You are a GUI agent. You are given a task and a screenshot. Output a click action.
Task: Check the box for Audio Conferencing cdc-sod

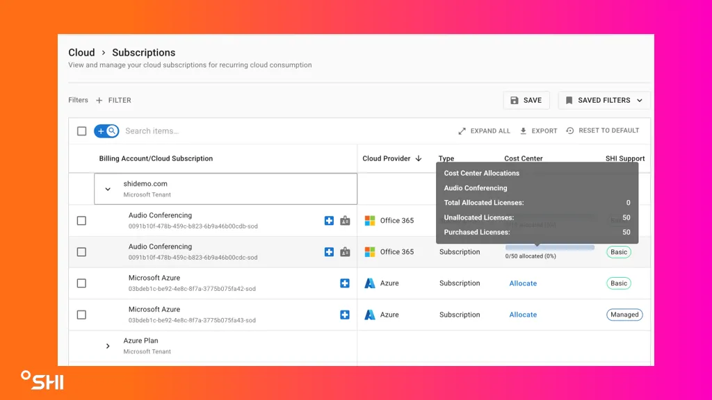tap(82, 252)
